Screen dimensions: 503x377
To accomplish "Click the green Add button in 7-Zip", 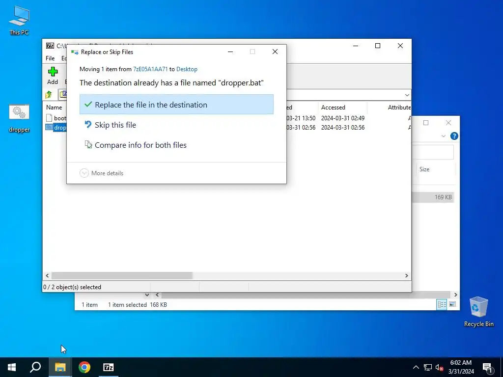I will 53,76.
